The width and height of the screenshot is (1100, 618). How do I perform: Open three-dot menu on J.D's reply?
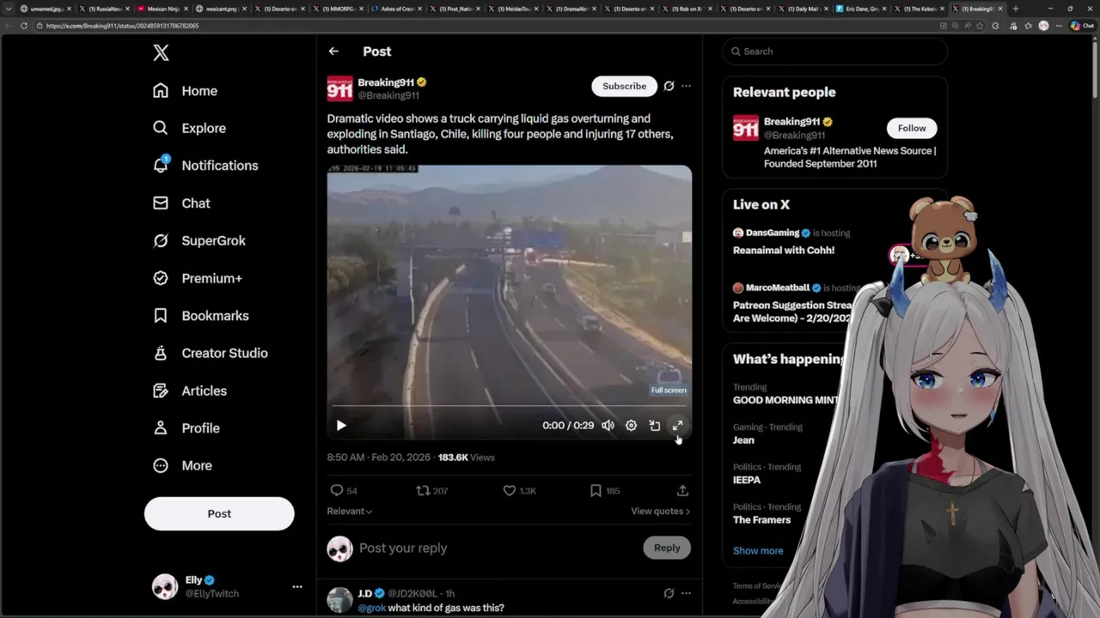686,593
